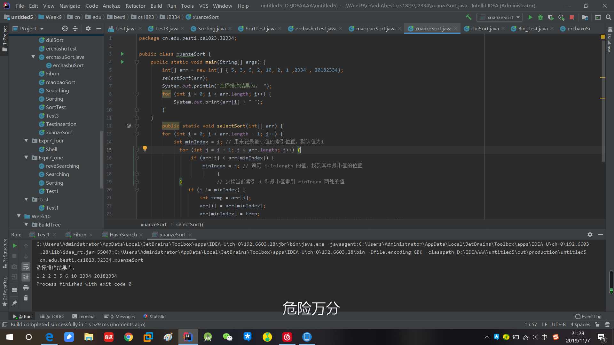
Task: Open the 6: TODO tool window
Action: [52, 317]
